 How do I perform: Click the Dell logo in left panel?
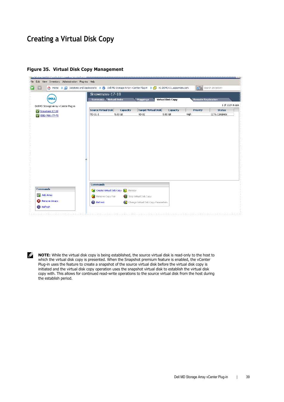pos(52,99)
